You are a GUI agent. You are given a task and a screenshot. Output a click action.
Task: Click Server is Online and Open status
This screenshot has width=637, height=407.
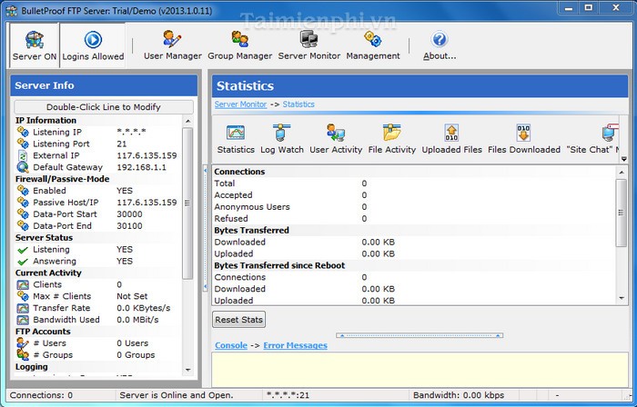pyautogui.click(x=177, y=395)
